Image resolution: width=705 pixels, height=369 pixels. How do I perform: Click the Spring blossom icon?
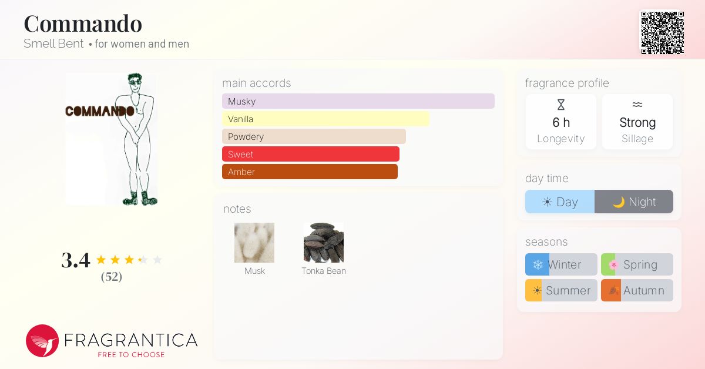pos(613,264)
